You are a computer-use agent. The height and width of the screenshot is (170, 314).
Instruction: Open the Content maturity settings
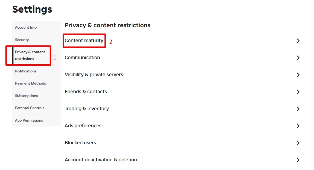pyautogui.click(x=84, y=41)
